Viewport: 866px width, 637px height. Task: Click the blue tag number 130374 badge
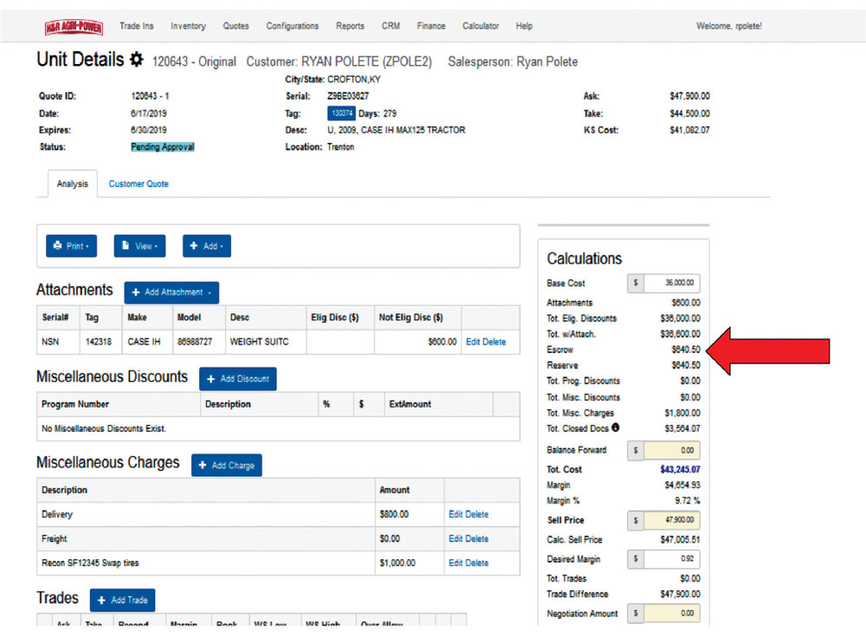point(341,113)
